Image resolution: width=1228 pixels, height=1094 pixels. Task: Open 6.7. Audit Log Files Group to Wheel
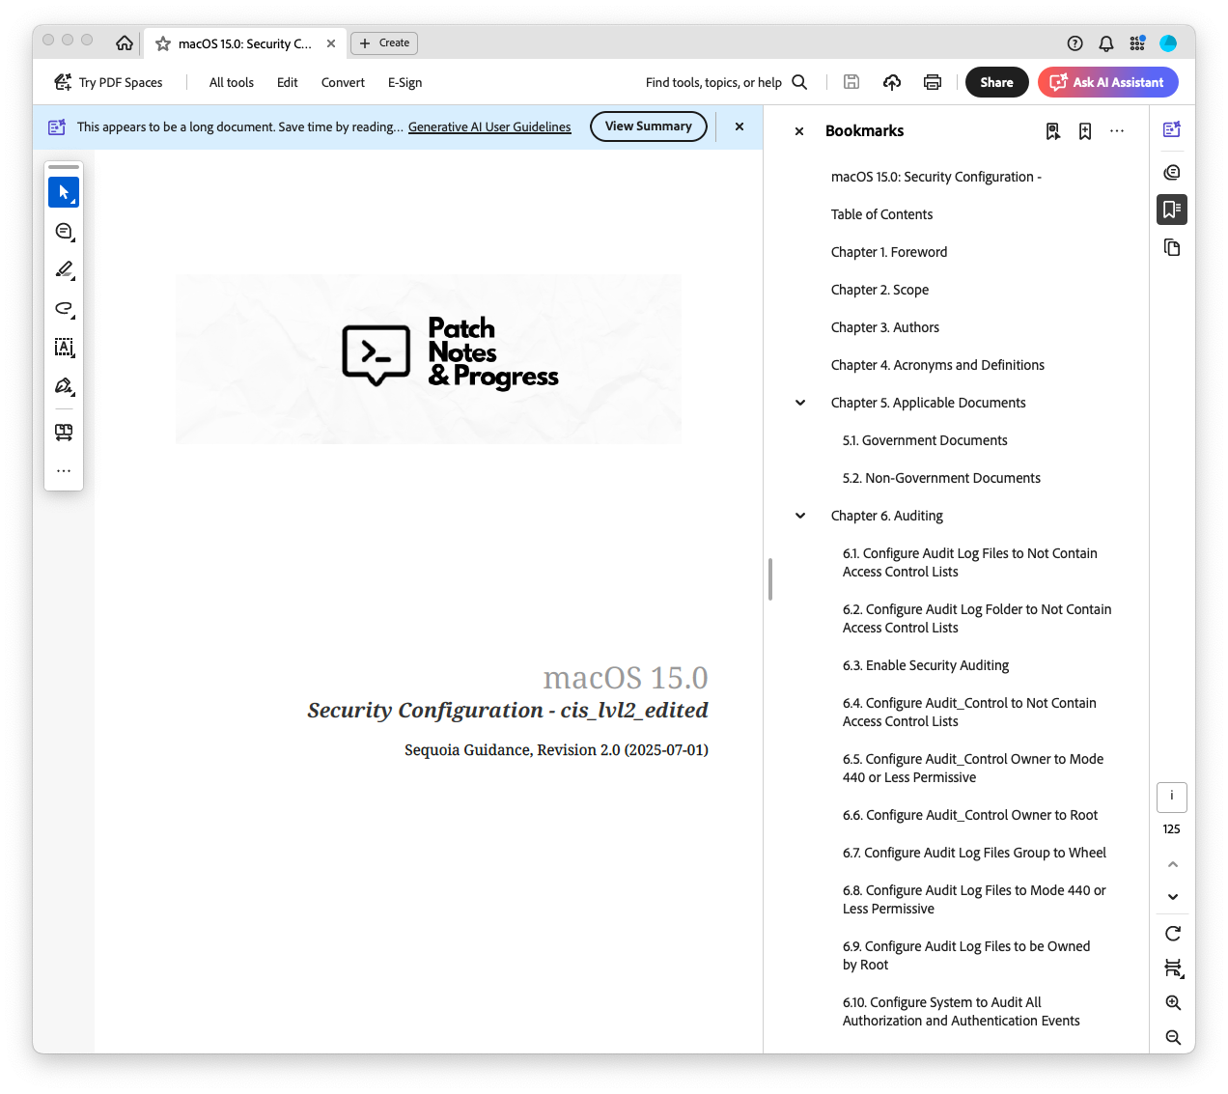(x=974, y=853)
